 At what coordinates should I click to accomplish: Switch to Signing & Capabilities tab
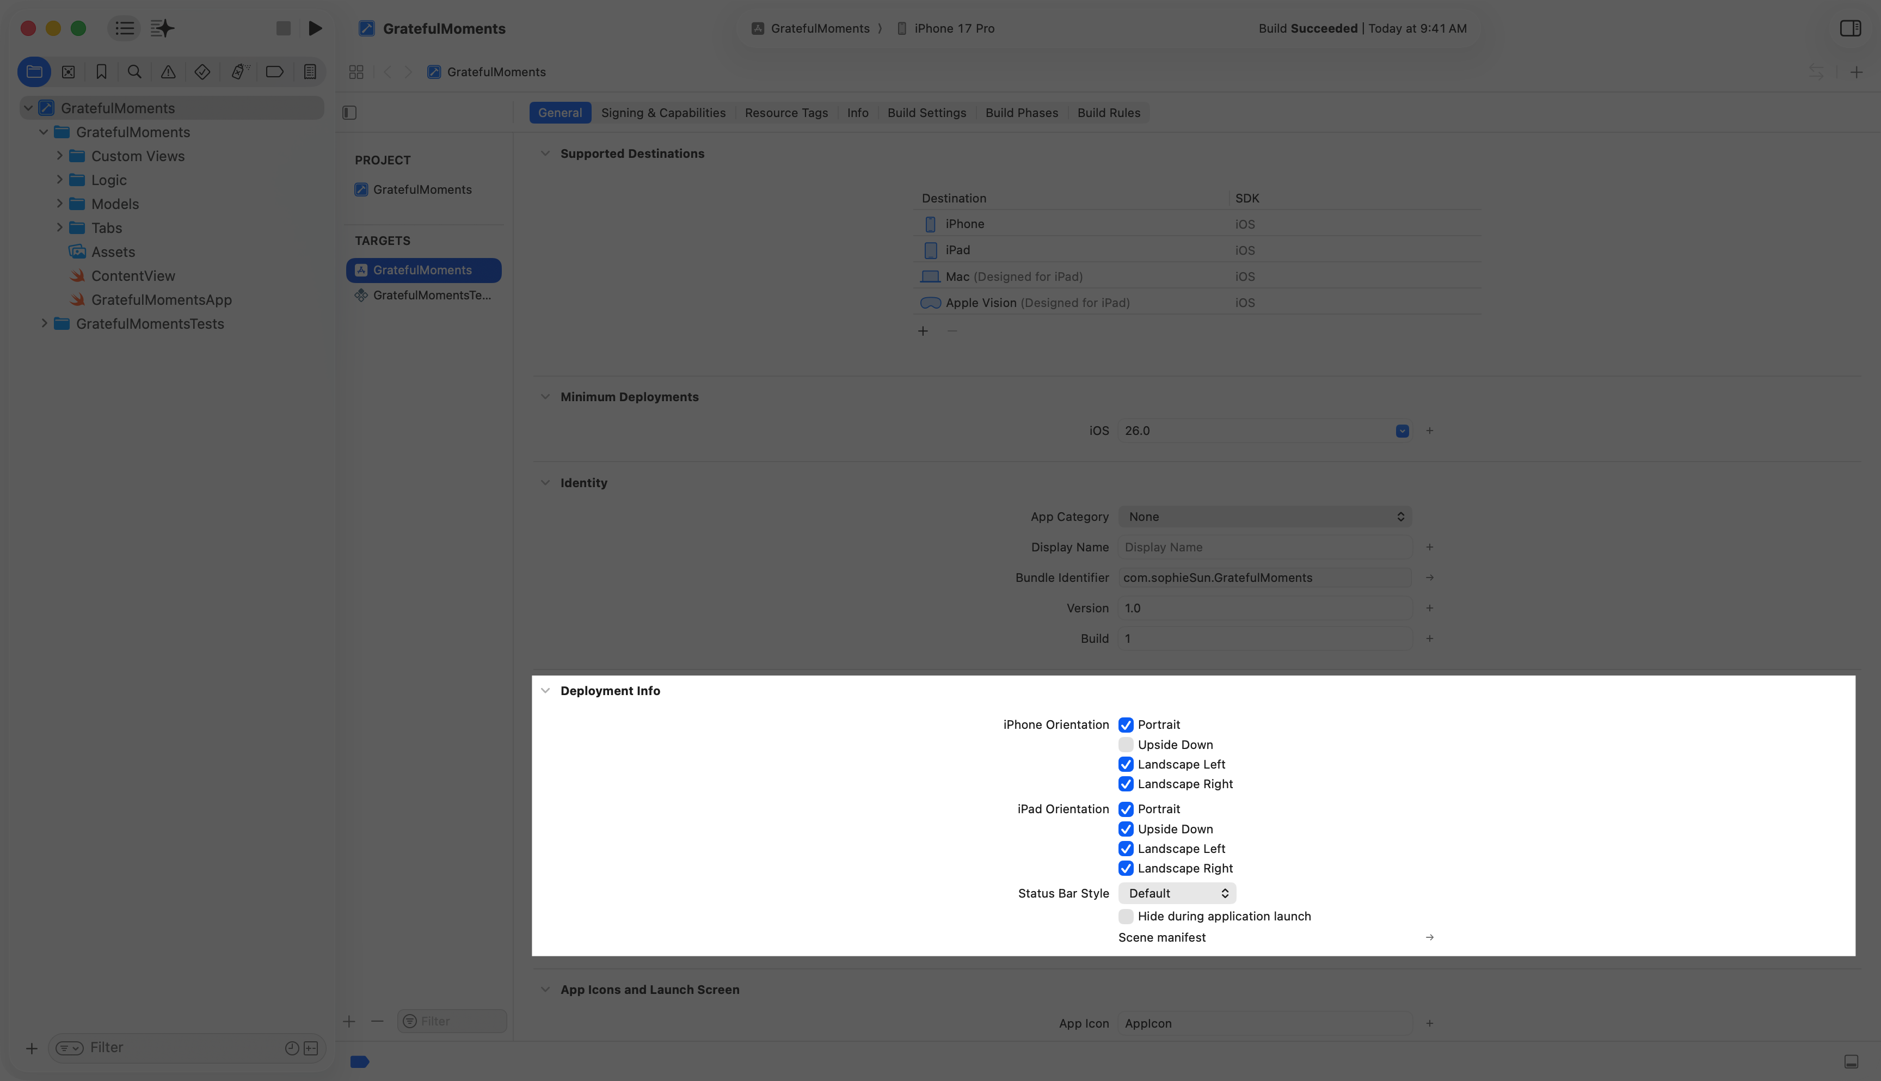pyautogui.click(x=663, y=113)
